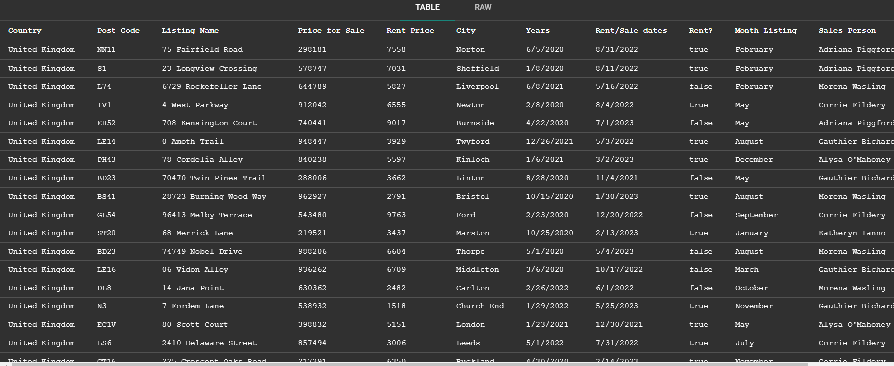Click the Rent? column header
This screenshot has width=894, height=366.
pos(701,31)
